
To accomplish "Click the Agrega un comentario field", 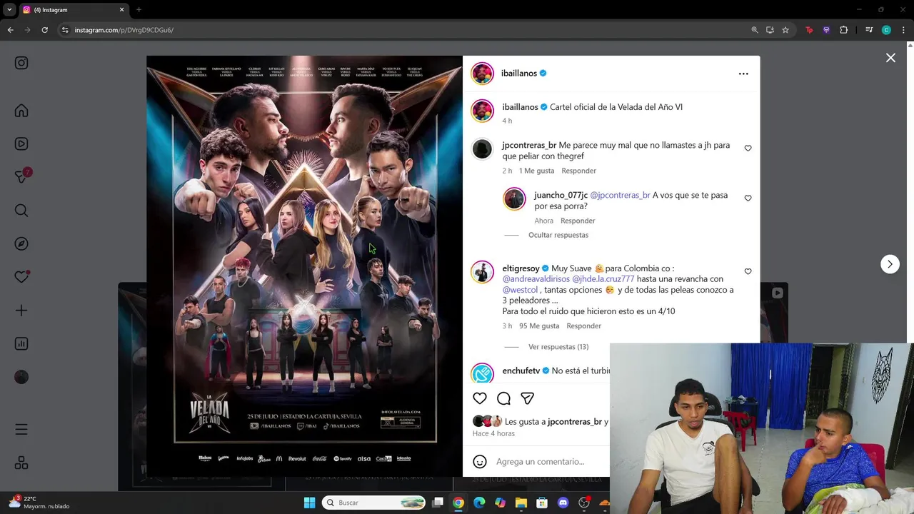I will click(541, 461).
